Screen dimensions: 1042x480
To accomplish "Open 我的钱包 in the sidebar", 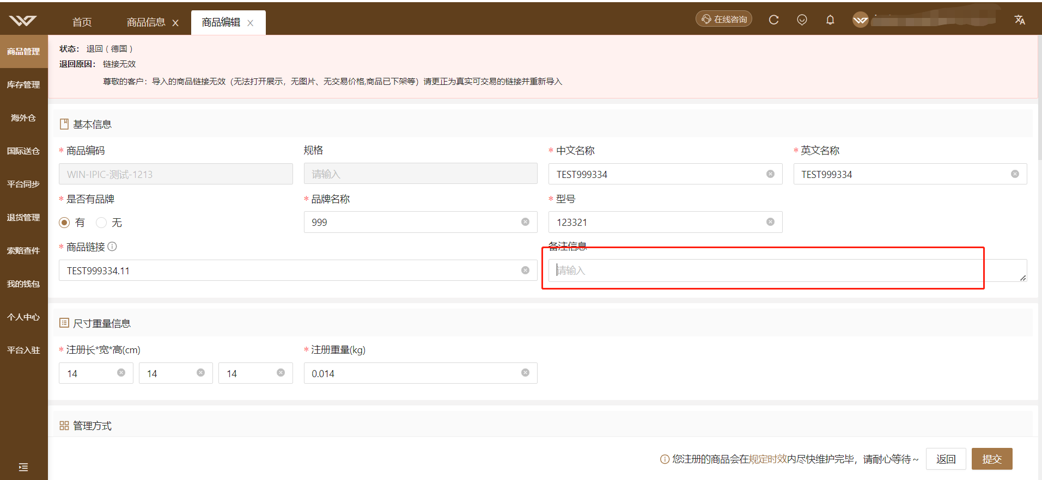I will click(x=23, y=284).
